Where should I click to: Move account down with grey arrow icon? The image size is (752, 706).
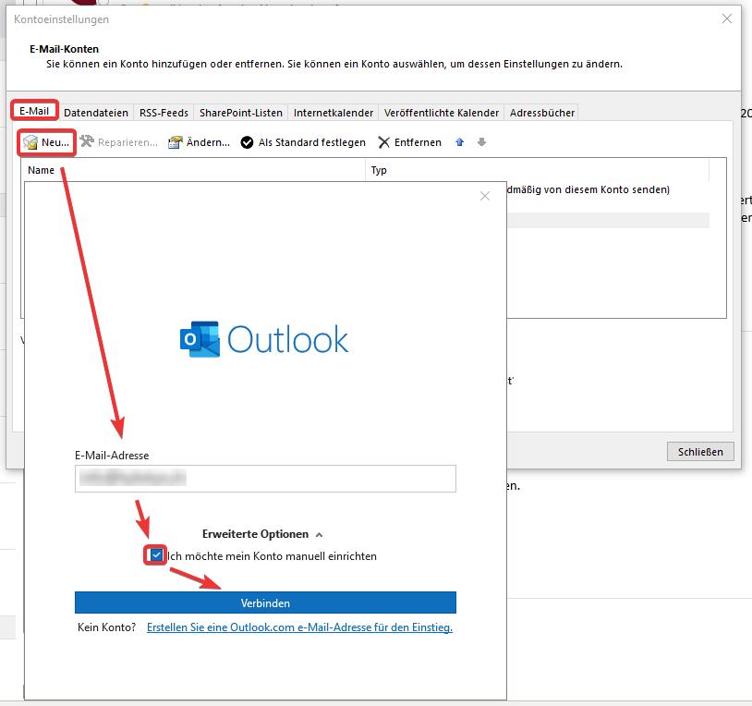482,142
